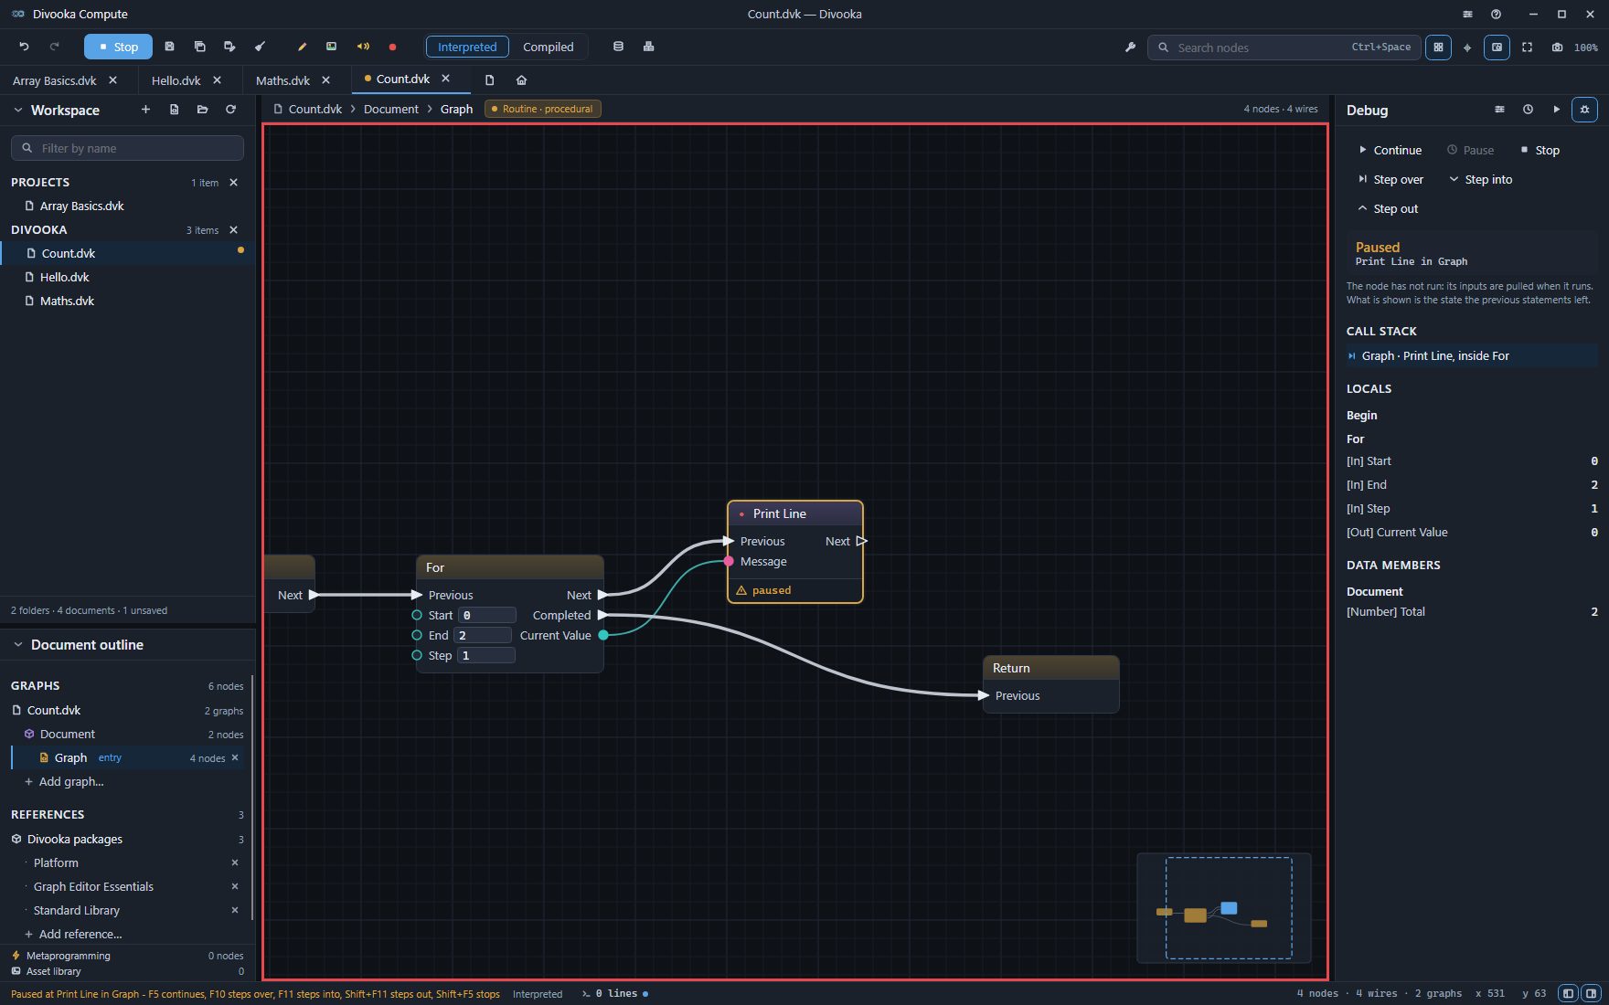The image size is (1609, 1005).
Task: Click the Search nodes field
Action: coord(1284,48)
